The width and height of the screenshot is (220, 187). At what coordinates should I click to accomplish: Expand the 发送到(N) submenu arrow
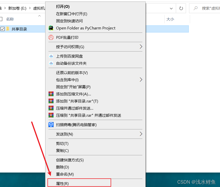(x=141, y=134)
